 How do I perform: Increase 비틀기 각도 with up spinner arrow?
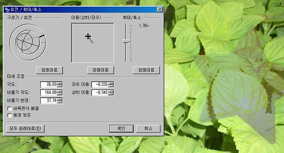pyautogui.click(x=60, y=91)
